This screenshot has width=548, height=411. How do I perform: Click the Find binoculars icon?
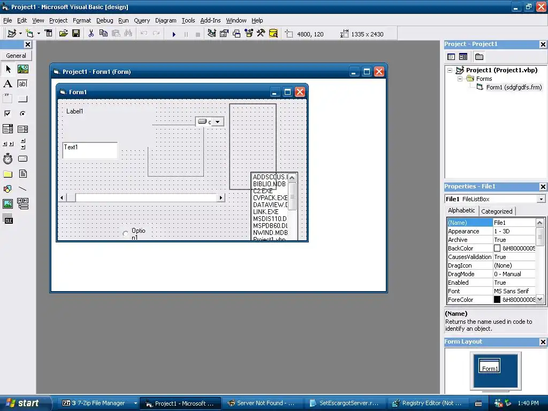[128, 34]
